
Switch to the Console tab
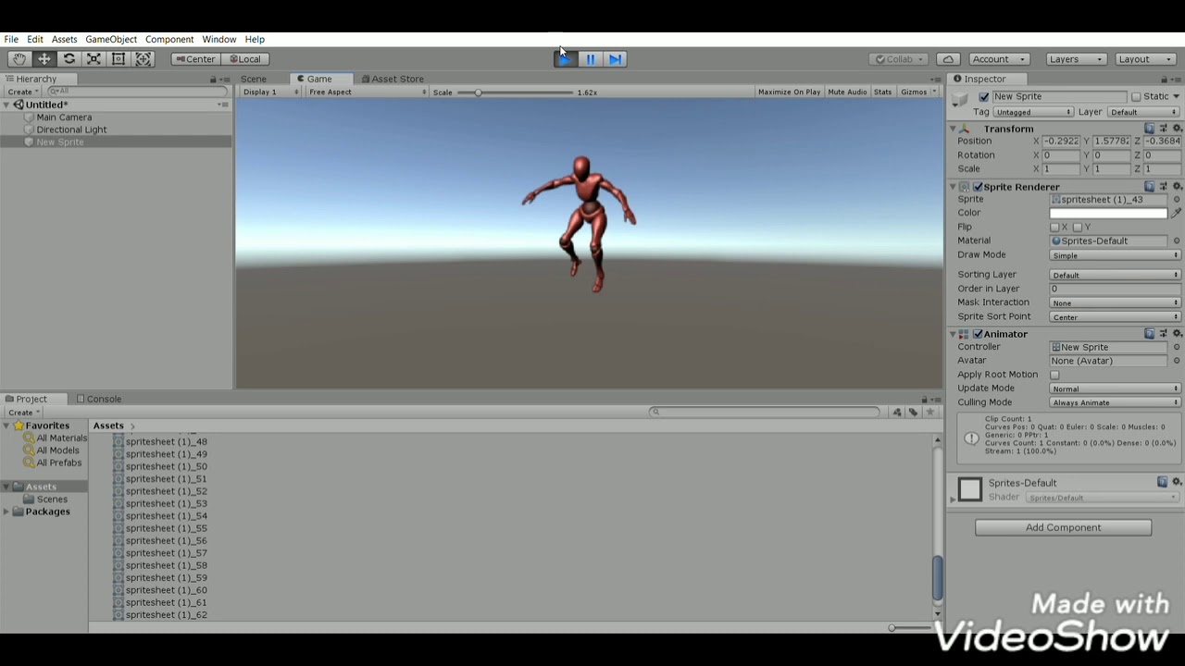[x=99, y=400]
